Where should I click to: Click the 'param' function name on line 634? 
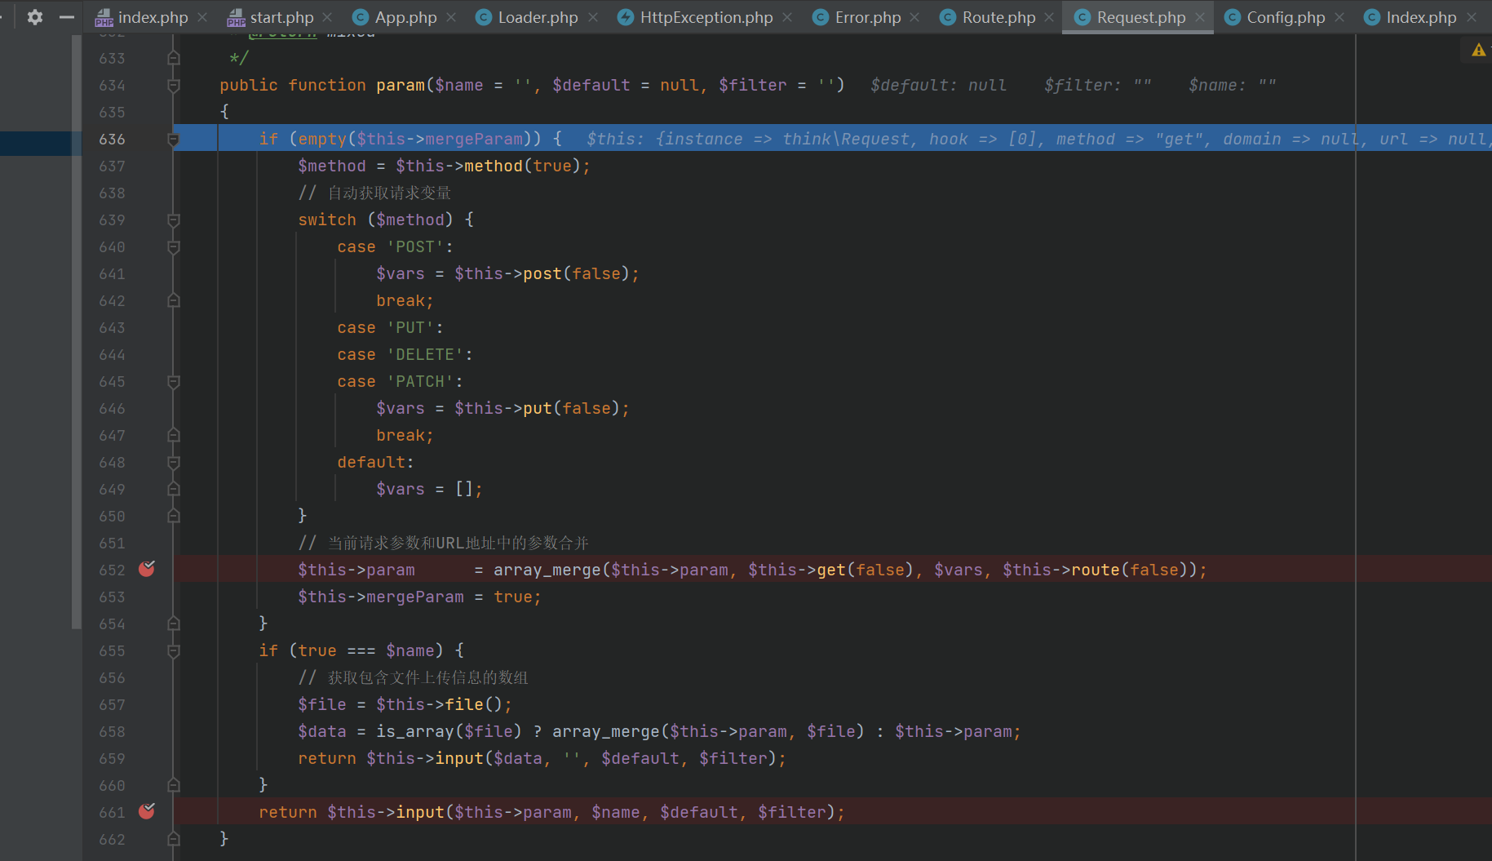401,85
